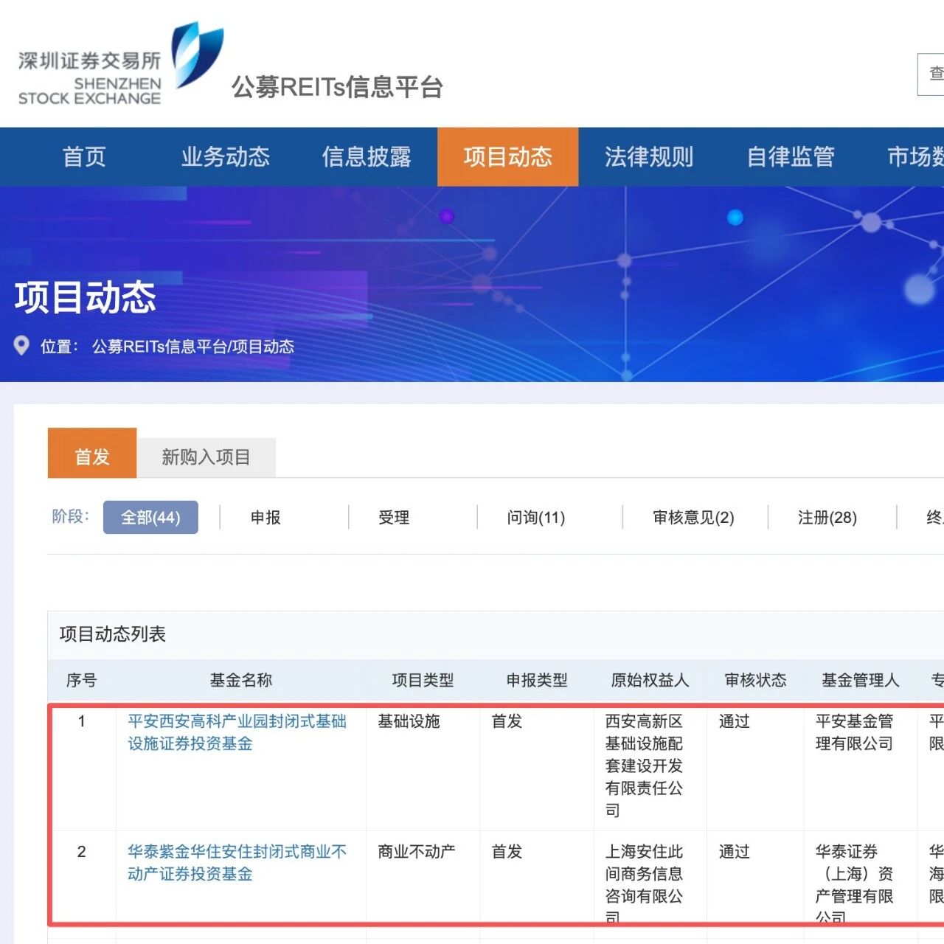Image resolution: width=944 pixels, height=944 pixels.
Task: Click the Shenzhen Stock Exchange logo
Action: [120, 65]
